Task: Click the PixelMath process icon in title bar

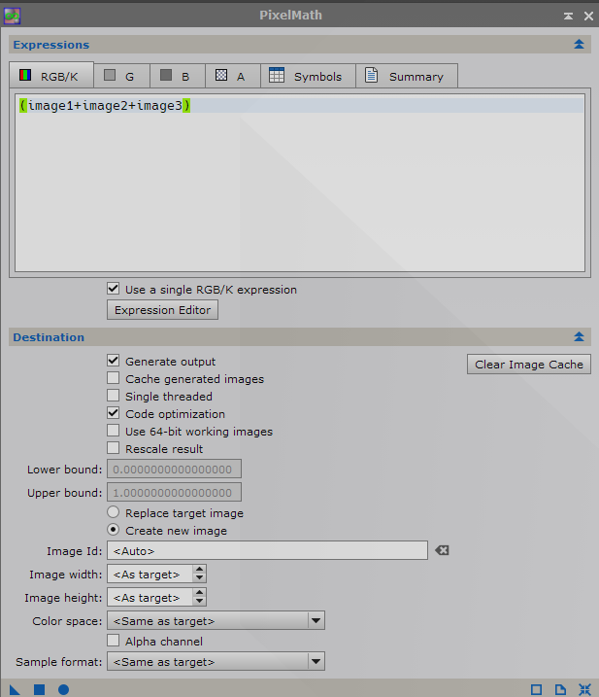Action: (x=12, y=16)
